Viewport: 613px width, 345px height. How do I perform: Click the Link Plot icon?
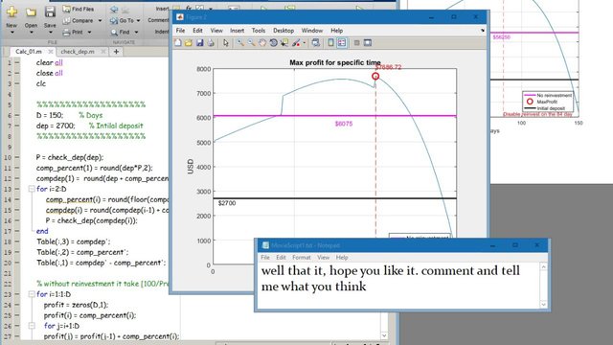tap(315, 42)
